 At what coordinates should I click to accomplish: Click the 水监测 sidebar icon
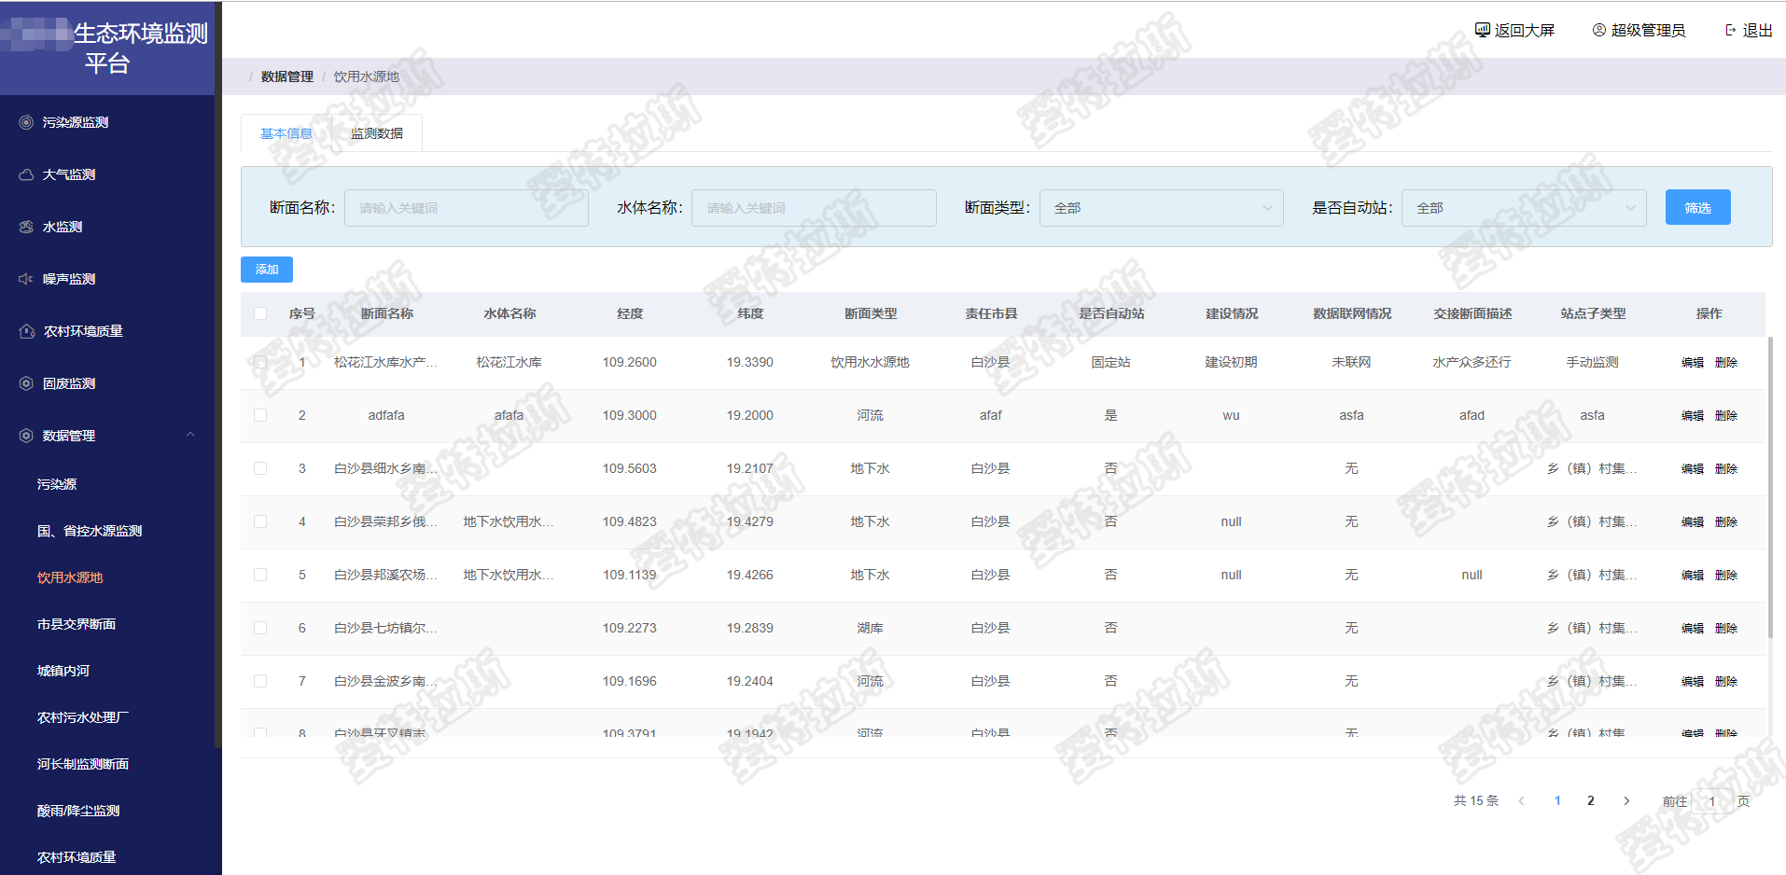[x=26, y=227]
